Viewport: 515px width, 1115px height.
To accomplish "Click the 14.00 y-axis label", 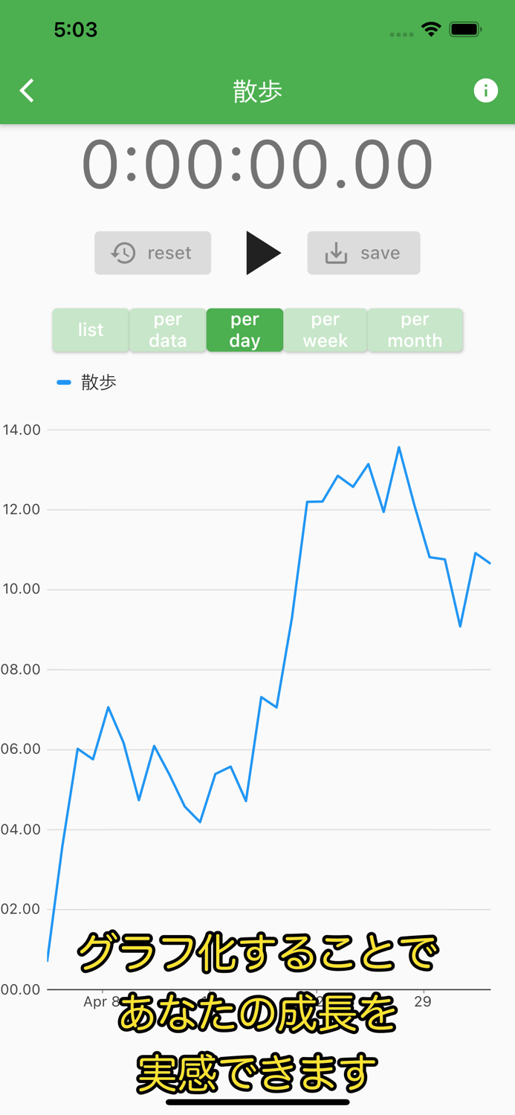I will (22, 430).
